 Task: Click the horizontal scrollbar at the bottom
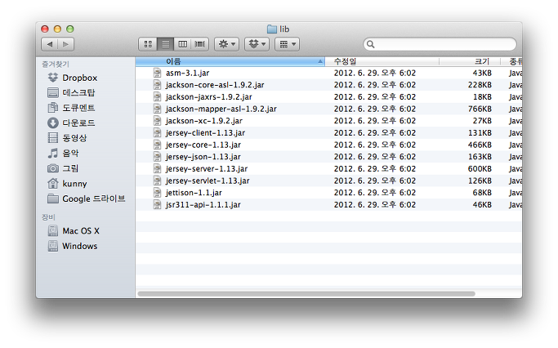click(x=306, y=293)
